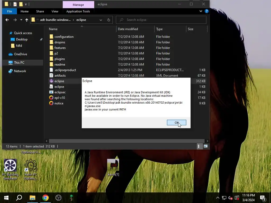Go back with the Back arrow
The image size is (271, 203).
click(7, 20)
